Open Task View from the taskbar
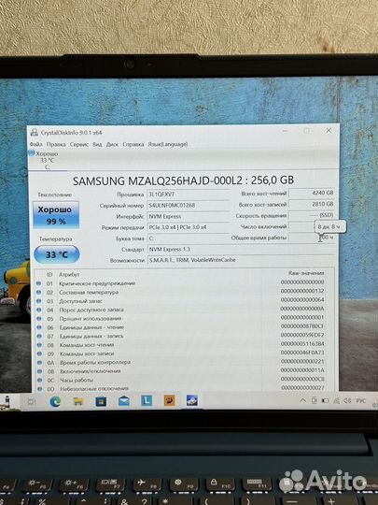Viewport: 378px width, 505px height. click(32, 401)
